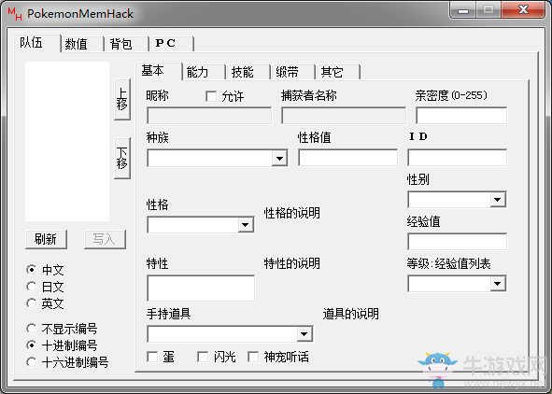Click the 上移 move up button
Screen dimensions: 552x394
(122, 99)
